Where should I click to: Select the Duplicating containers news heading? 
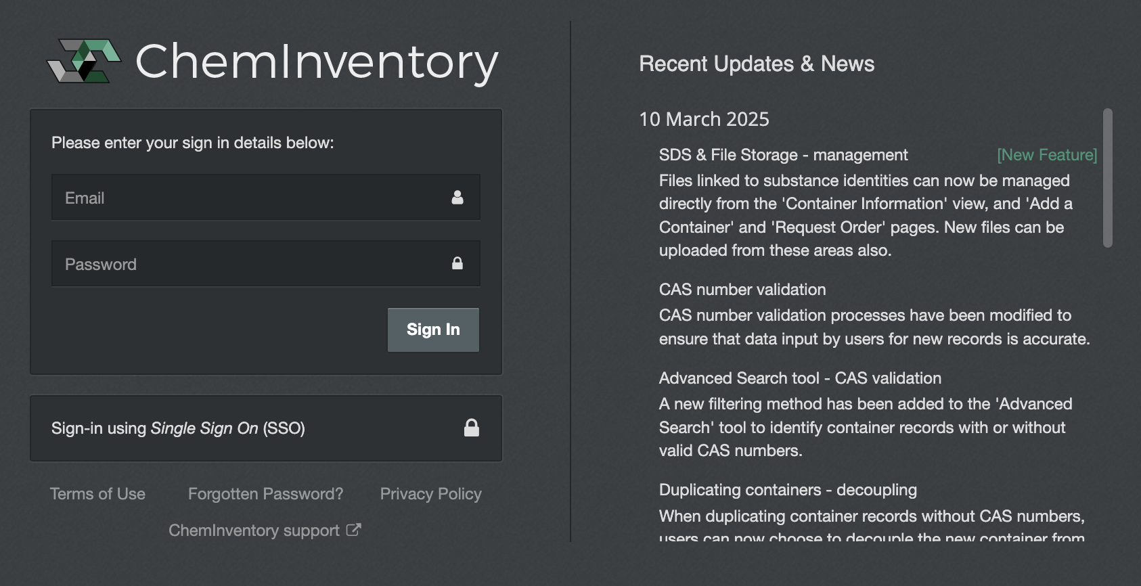[788, 490]
